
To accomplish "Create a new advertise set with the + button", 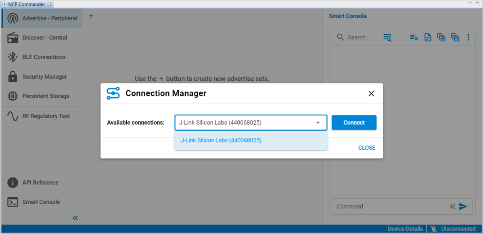I will [91, 16].
